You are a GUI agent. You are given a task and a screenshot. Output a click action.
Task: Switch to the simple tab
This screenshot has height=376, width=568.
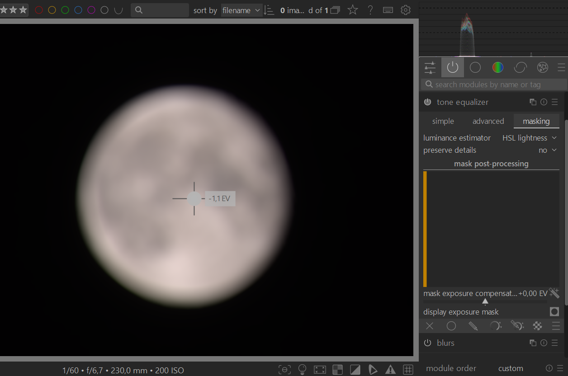[x=443, y=121]
